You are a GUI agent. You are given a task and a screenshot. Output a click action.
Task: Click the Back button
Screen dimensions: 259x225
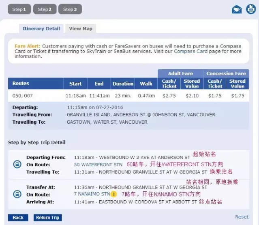coord(18,218)
